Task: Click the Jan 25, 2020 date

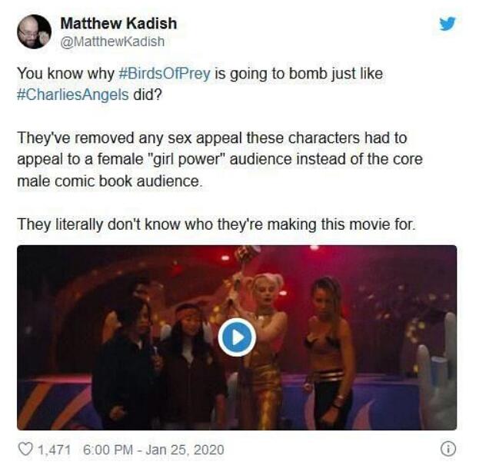Action: click(185, 450)
